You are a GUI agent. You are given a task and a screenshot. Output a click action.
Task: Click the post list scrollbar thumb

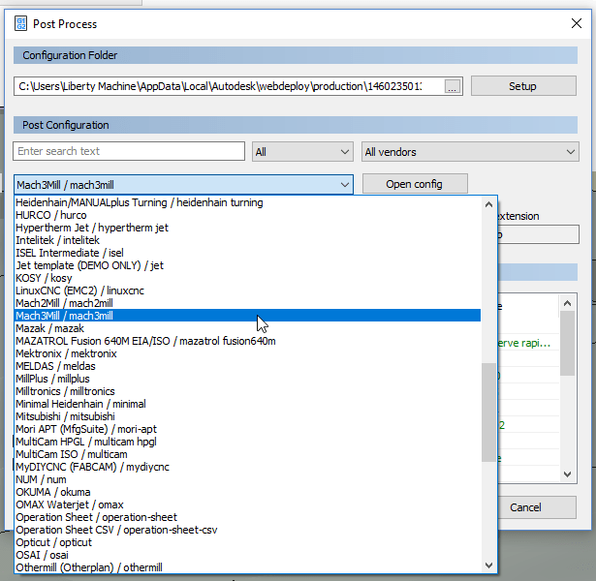point(488,413)
